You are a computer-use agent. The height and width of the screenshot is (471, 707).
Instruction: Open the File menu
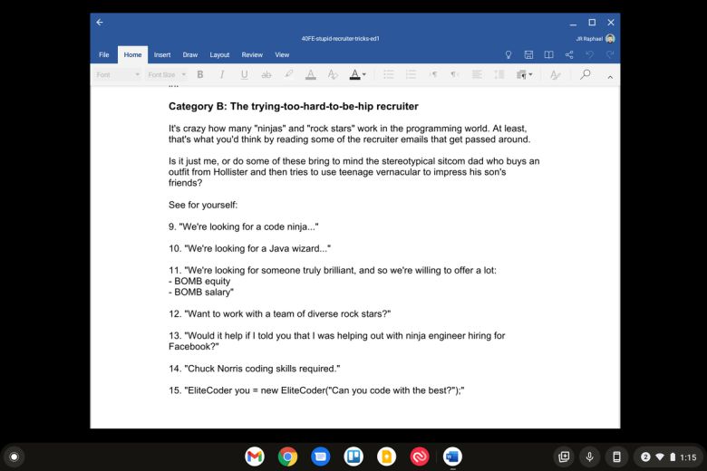click(x=104, y=54)
